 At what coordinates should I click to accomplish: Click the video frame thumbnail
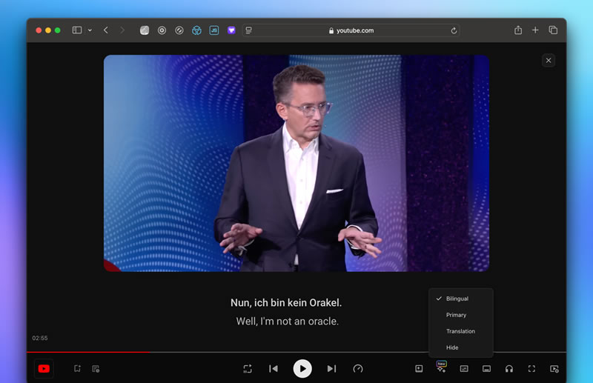pyautogui.click(x=296, y=163)
